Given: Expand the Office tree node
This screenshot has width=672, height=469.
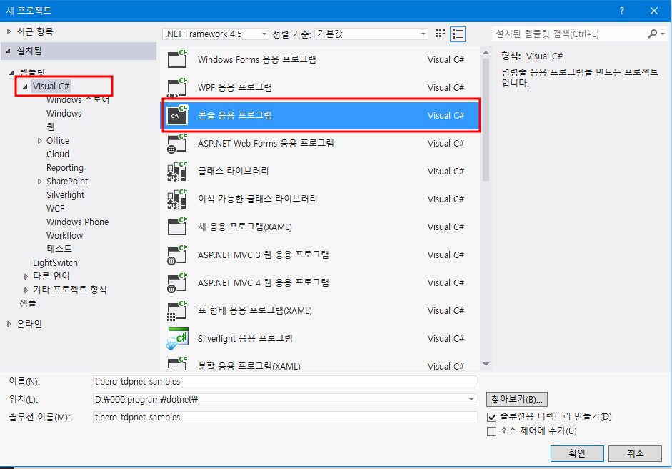Looking at the screenshot, I should (39, 141).
